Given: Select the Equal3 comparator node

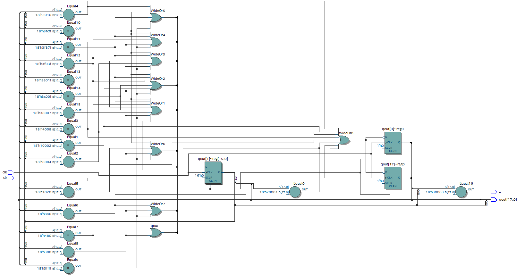Looking at the screenshot, I should point(68,129).
